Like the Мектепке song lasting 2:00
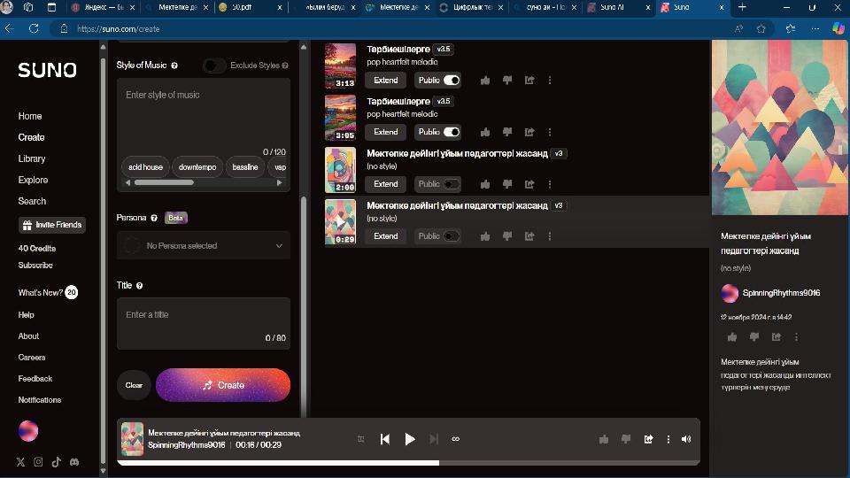 tap(485, 184)
